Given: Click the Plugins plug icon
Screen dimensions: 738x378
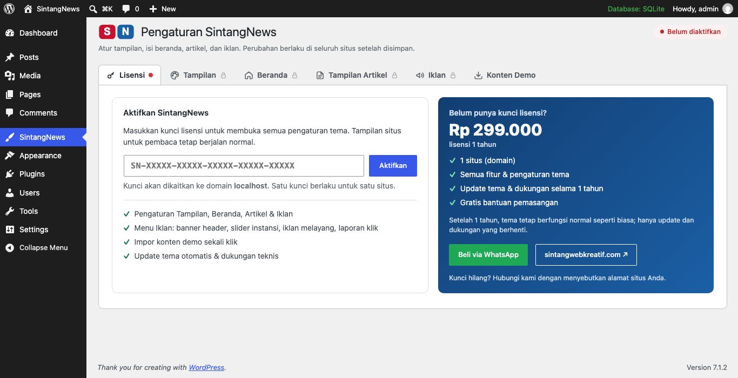Looking at the screenshot, I should point(10,174).
